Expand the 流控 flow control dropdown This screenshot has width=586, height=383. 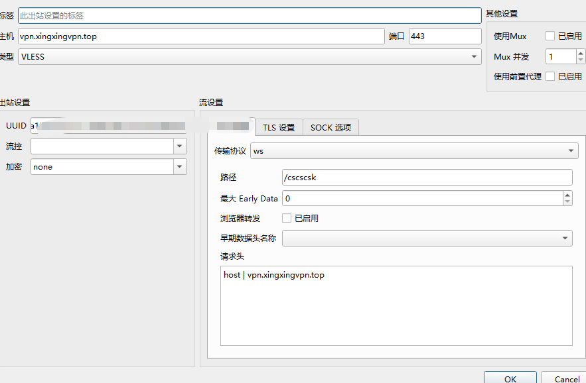pos(180,146)
